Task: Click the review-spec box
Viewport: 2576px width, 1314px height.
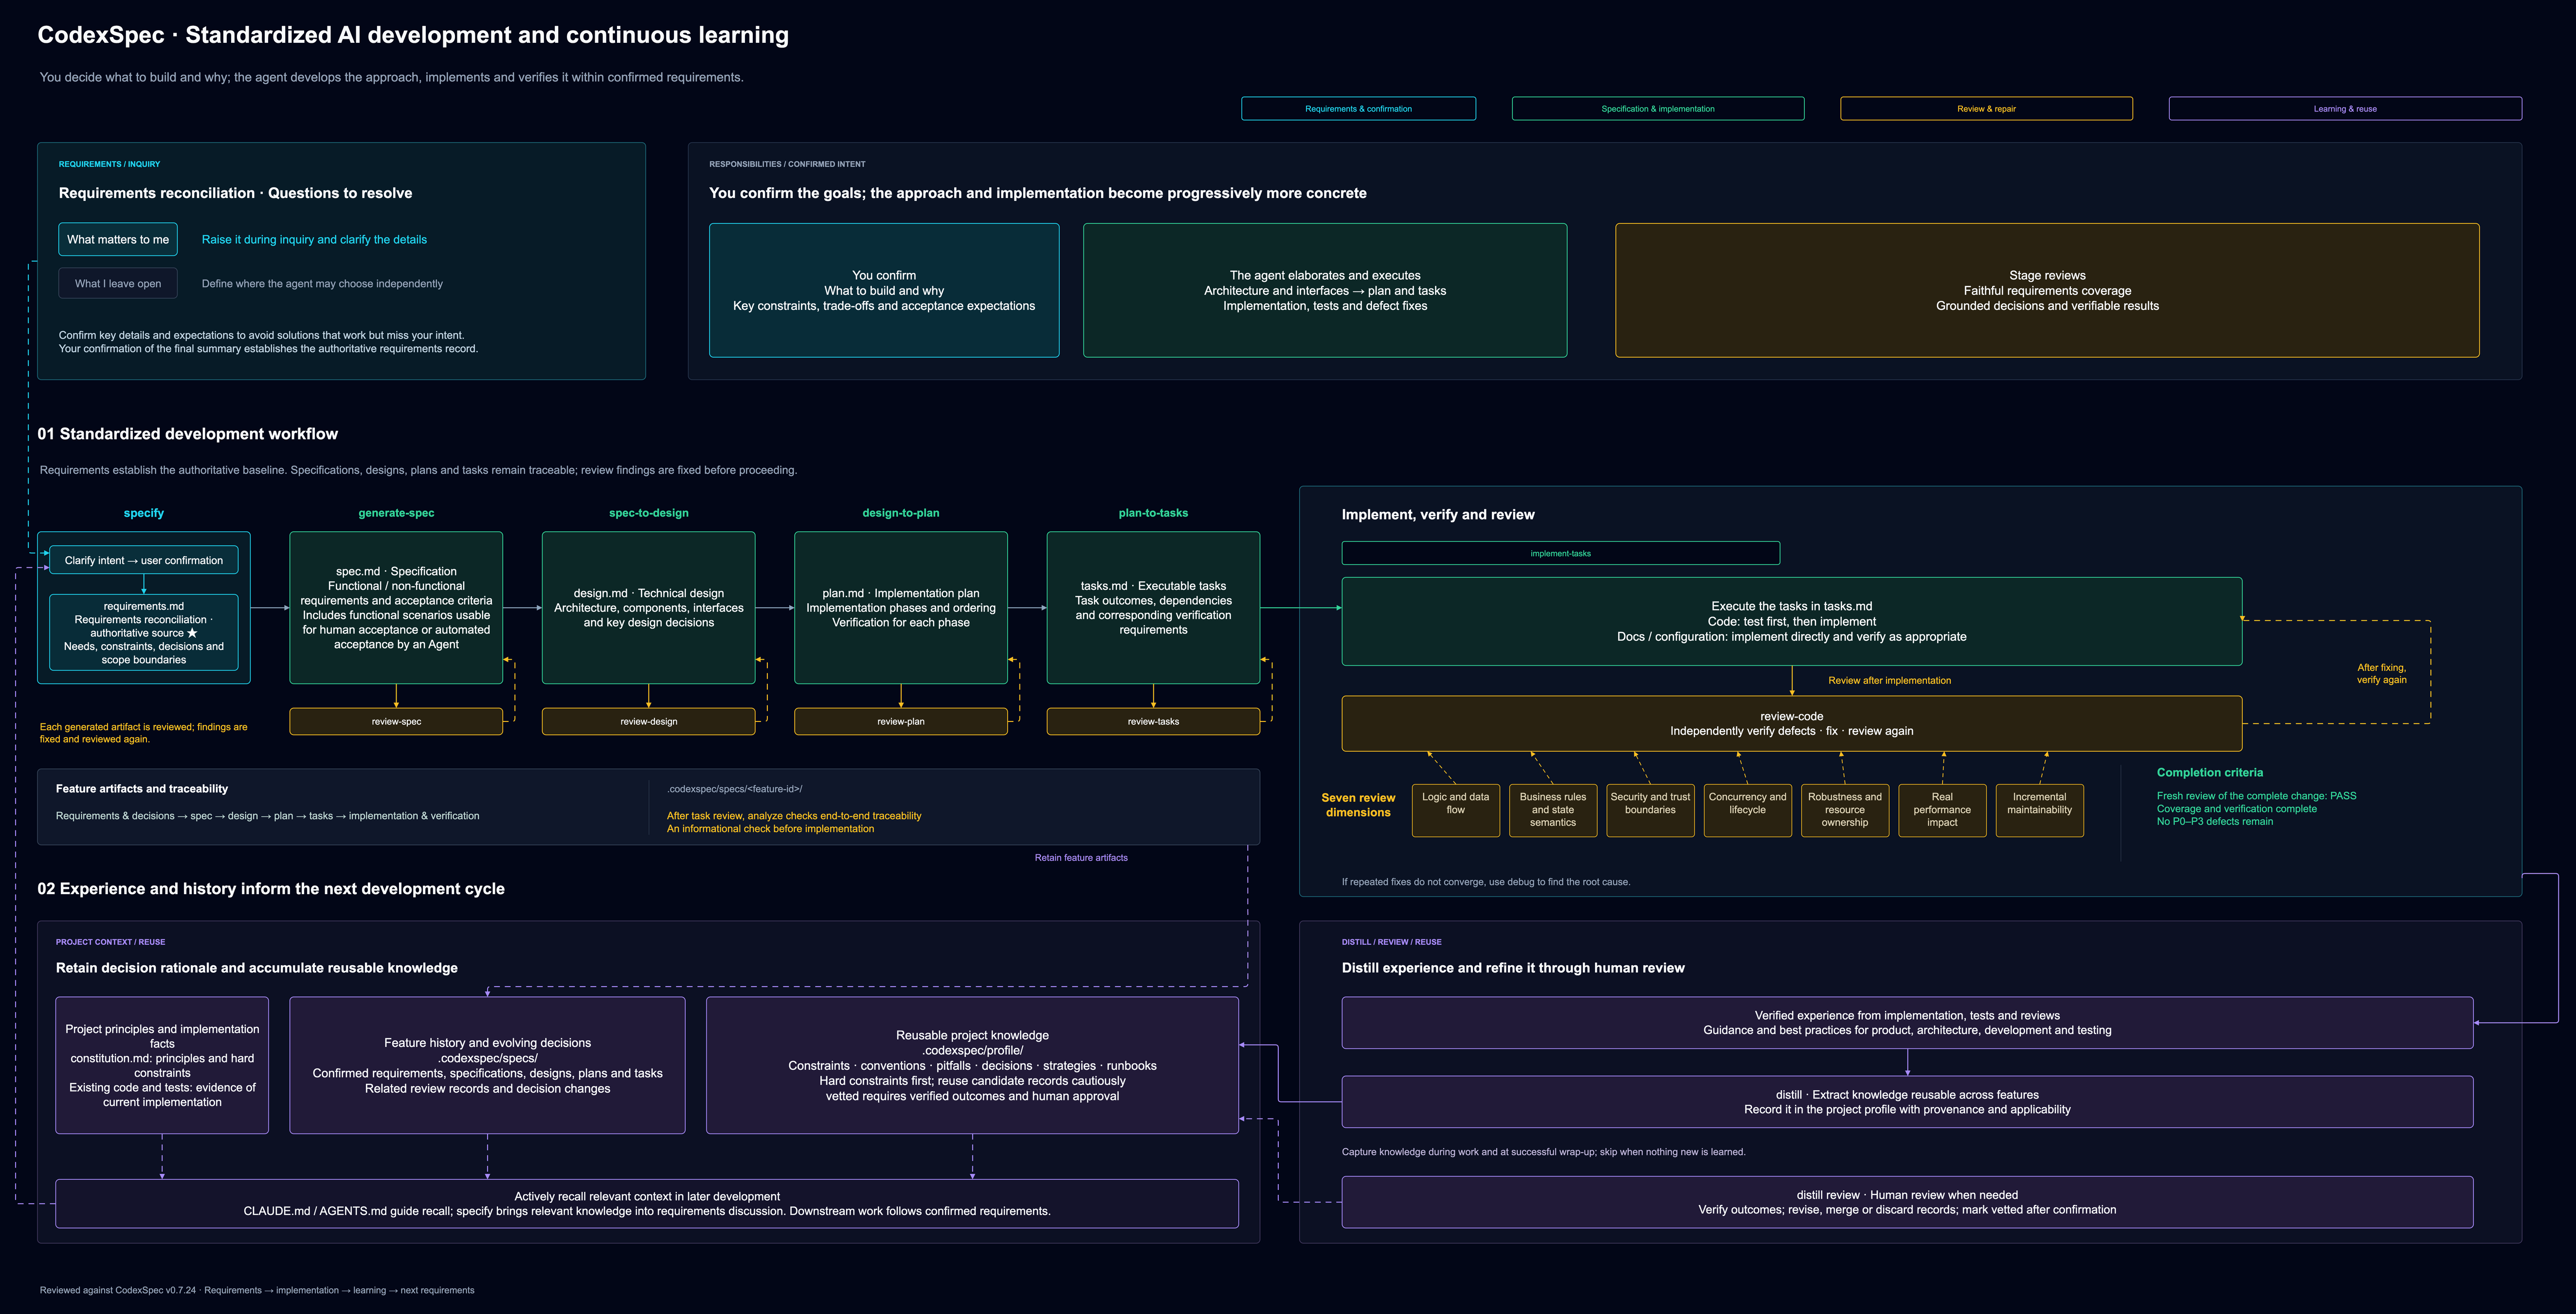Action: [396, 721]
